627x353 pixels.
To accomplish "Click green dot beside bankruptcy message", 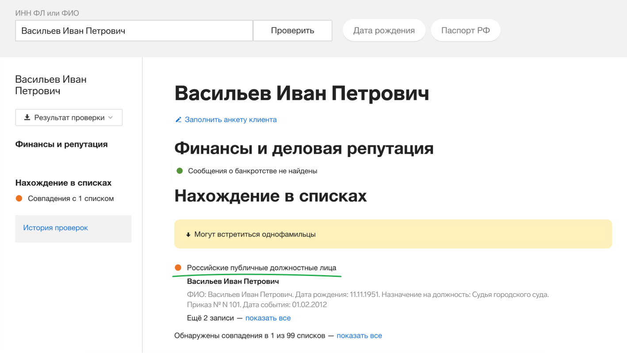I will click(x=180, y=171).
